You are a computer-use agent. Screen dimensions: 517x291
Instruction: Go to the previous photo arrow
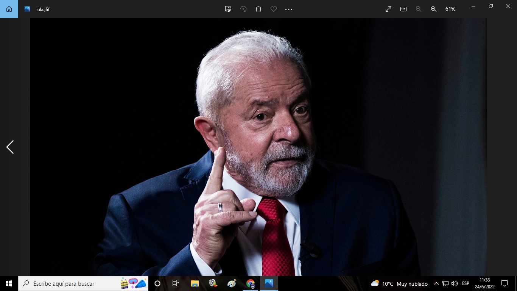pos(10,147)
